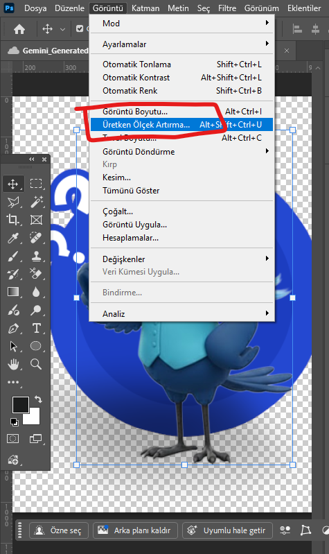Select the Ellipse shape tool

click(36, 346)
